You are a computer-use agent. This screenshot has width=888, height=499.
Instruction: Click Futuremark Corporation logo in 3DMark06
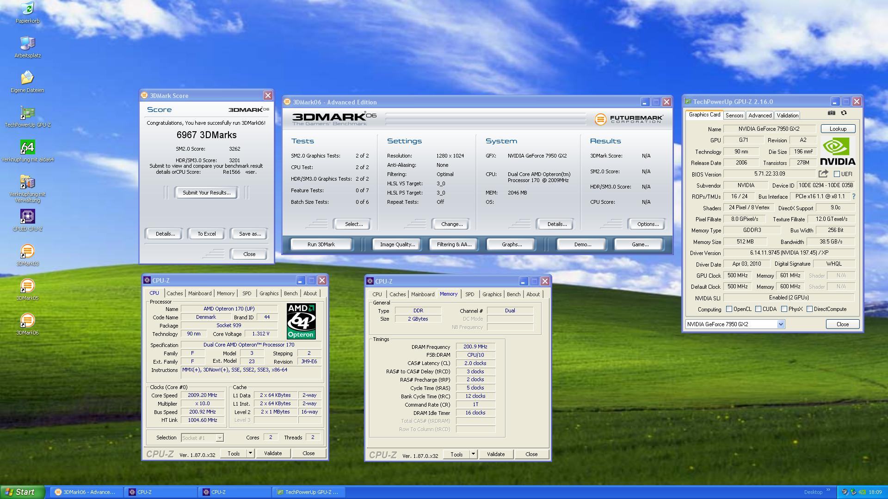629,119
